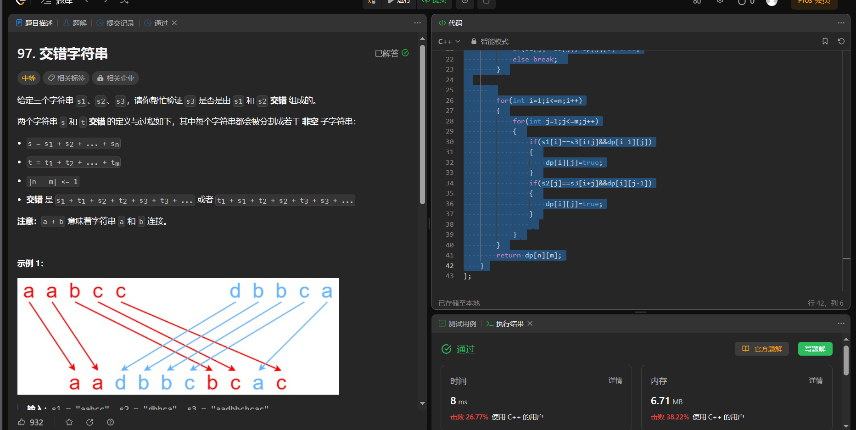
Task: Click the result panel scrollbar thumb
Action: [x=846, y=361]
